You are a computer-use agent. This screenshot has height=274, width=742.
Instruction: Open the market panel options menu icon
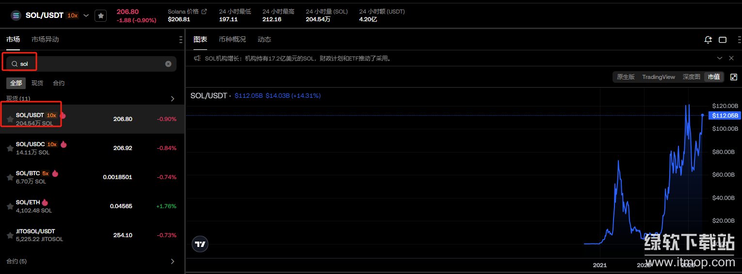(180, 40)
